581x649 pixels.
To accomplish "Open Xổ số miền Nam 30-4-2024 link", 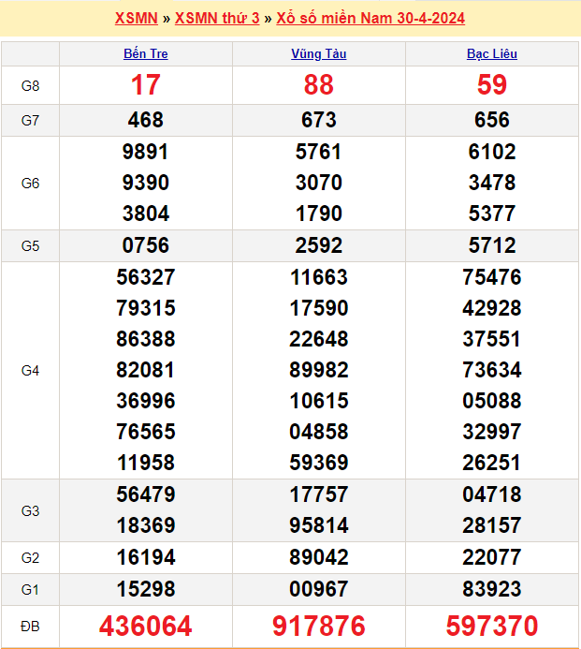I will pos(370,19).
